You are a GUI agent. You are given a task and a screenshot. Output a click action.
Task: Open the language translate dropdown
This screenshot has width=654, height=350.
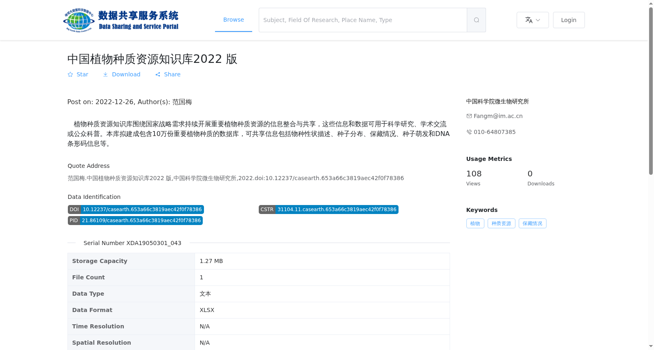533,20
